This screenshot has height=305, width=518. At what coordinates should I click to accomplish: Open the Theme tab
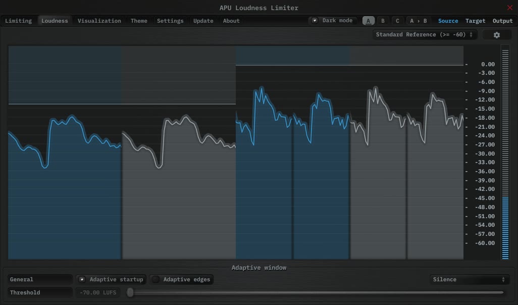(139, 21)
